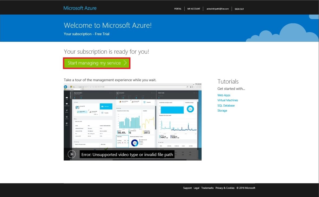Open the MY ACCOUNT menu item

[194, 9]
